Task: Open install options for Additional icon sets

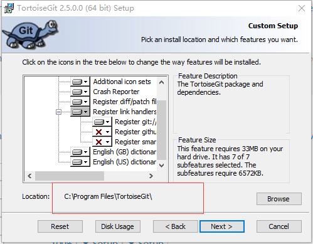Action: coord(80,82)
